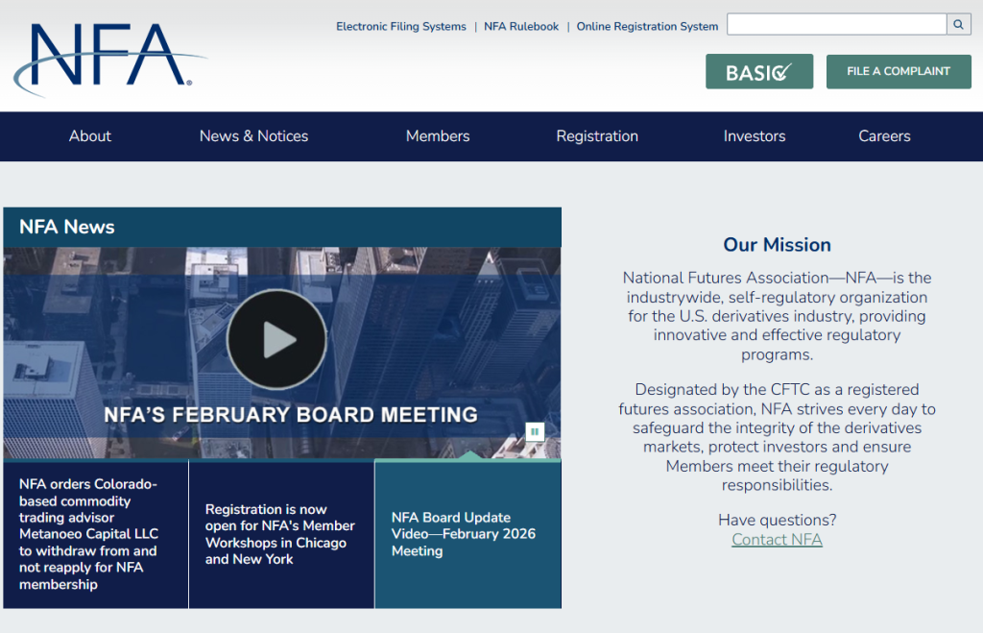Click the search magnifier icon
Viewport: 983px width, 633px height.
(959, 24)
